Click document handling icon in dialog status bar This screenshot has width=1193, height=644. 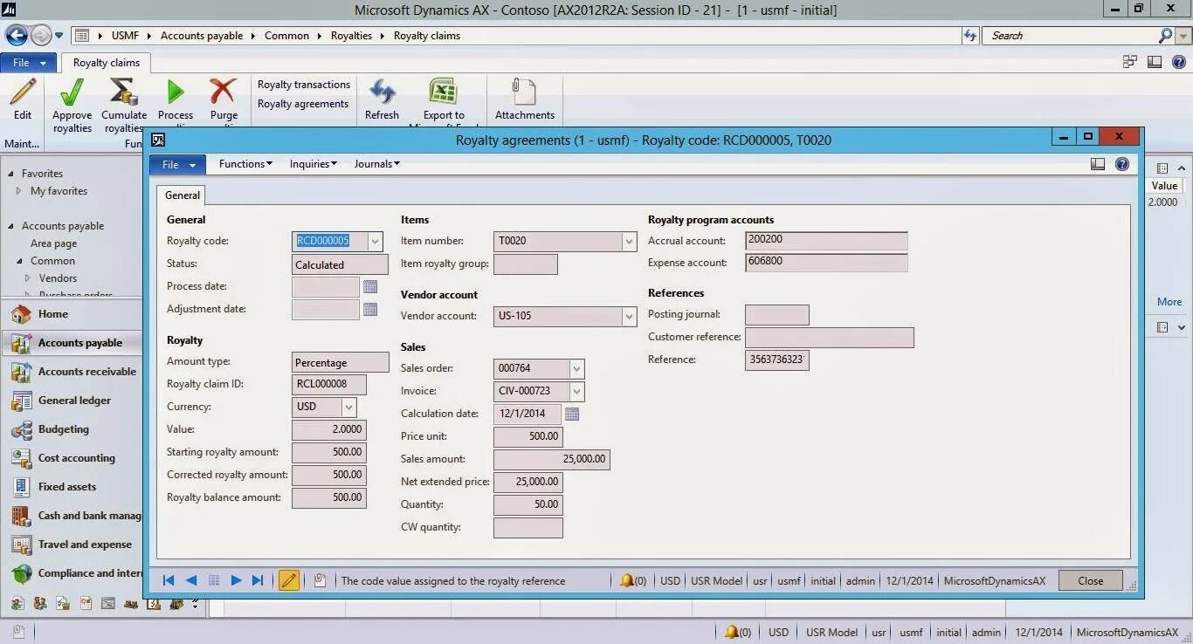(320, 580)
